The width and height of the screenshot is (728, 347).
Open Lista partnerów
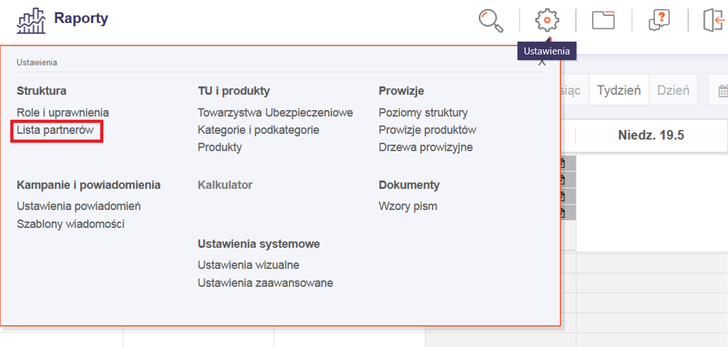click(56, 130)
